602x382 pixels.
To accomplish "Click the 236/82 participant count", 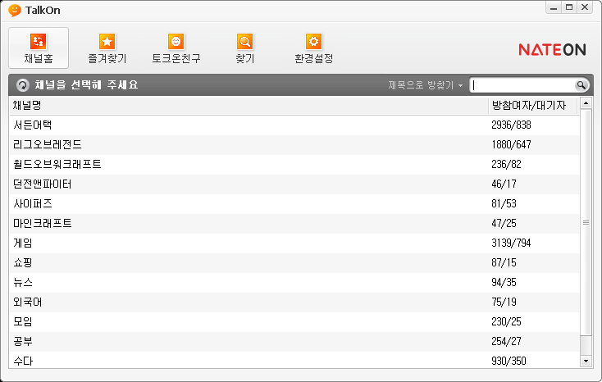I will (506, 164).
